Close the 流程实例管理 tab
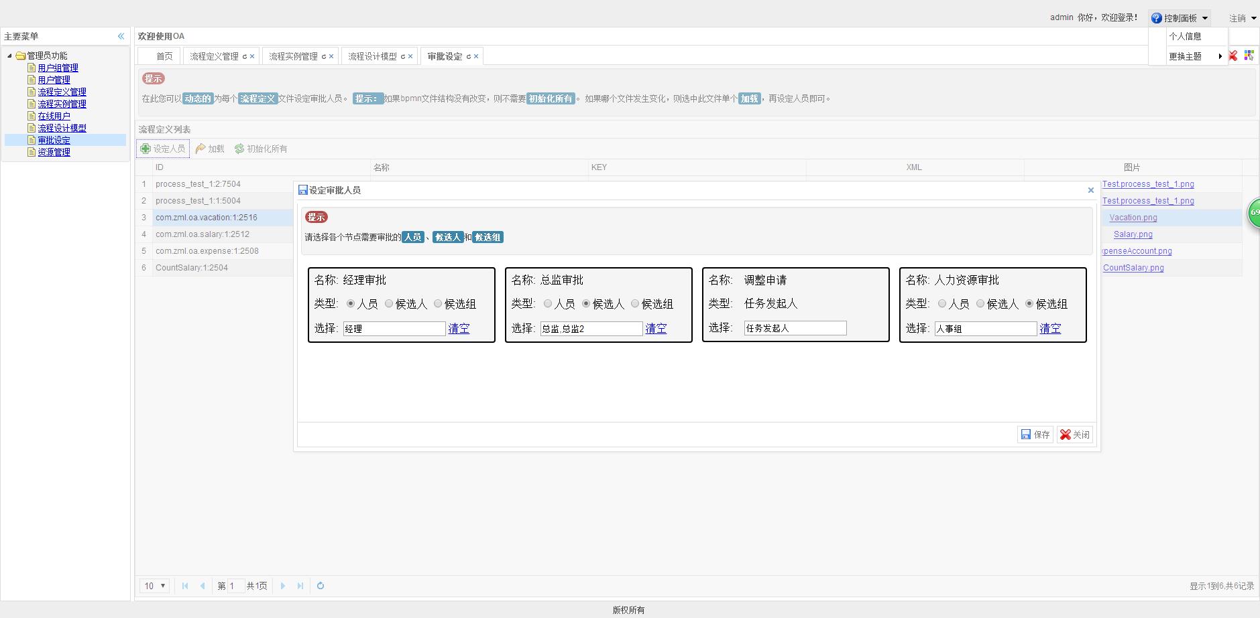The width and height of the screenshot is (1260, 618). tap(331, 56)
